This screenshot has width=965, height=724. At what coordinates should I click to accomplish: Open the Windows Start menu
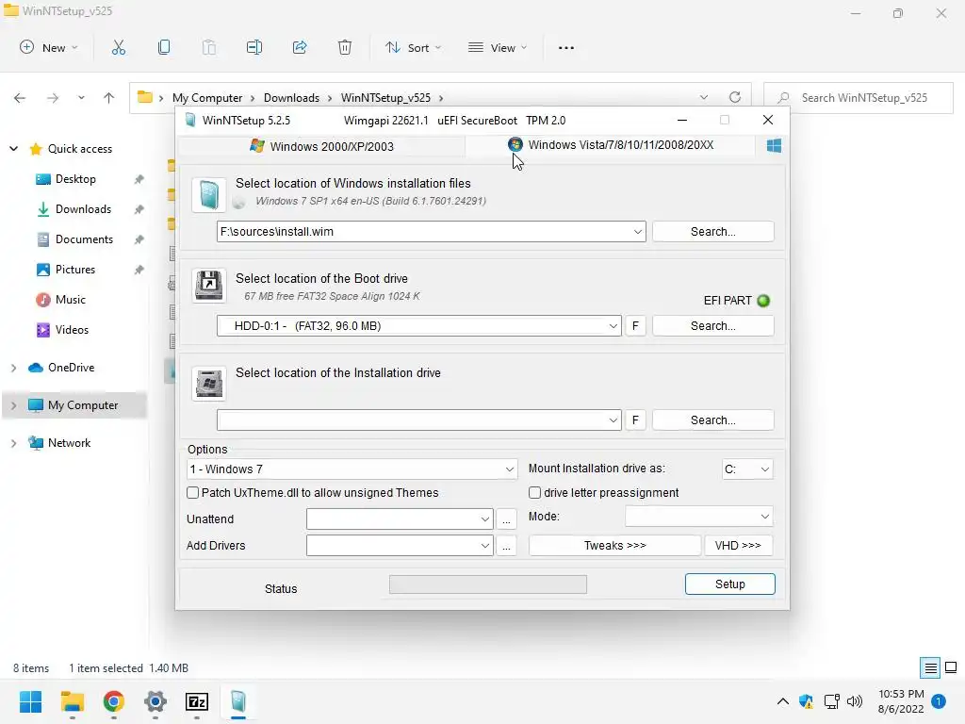(x=30, y=701)
